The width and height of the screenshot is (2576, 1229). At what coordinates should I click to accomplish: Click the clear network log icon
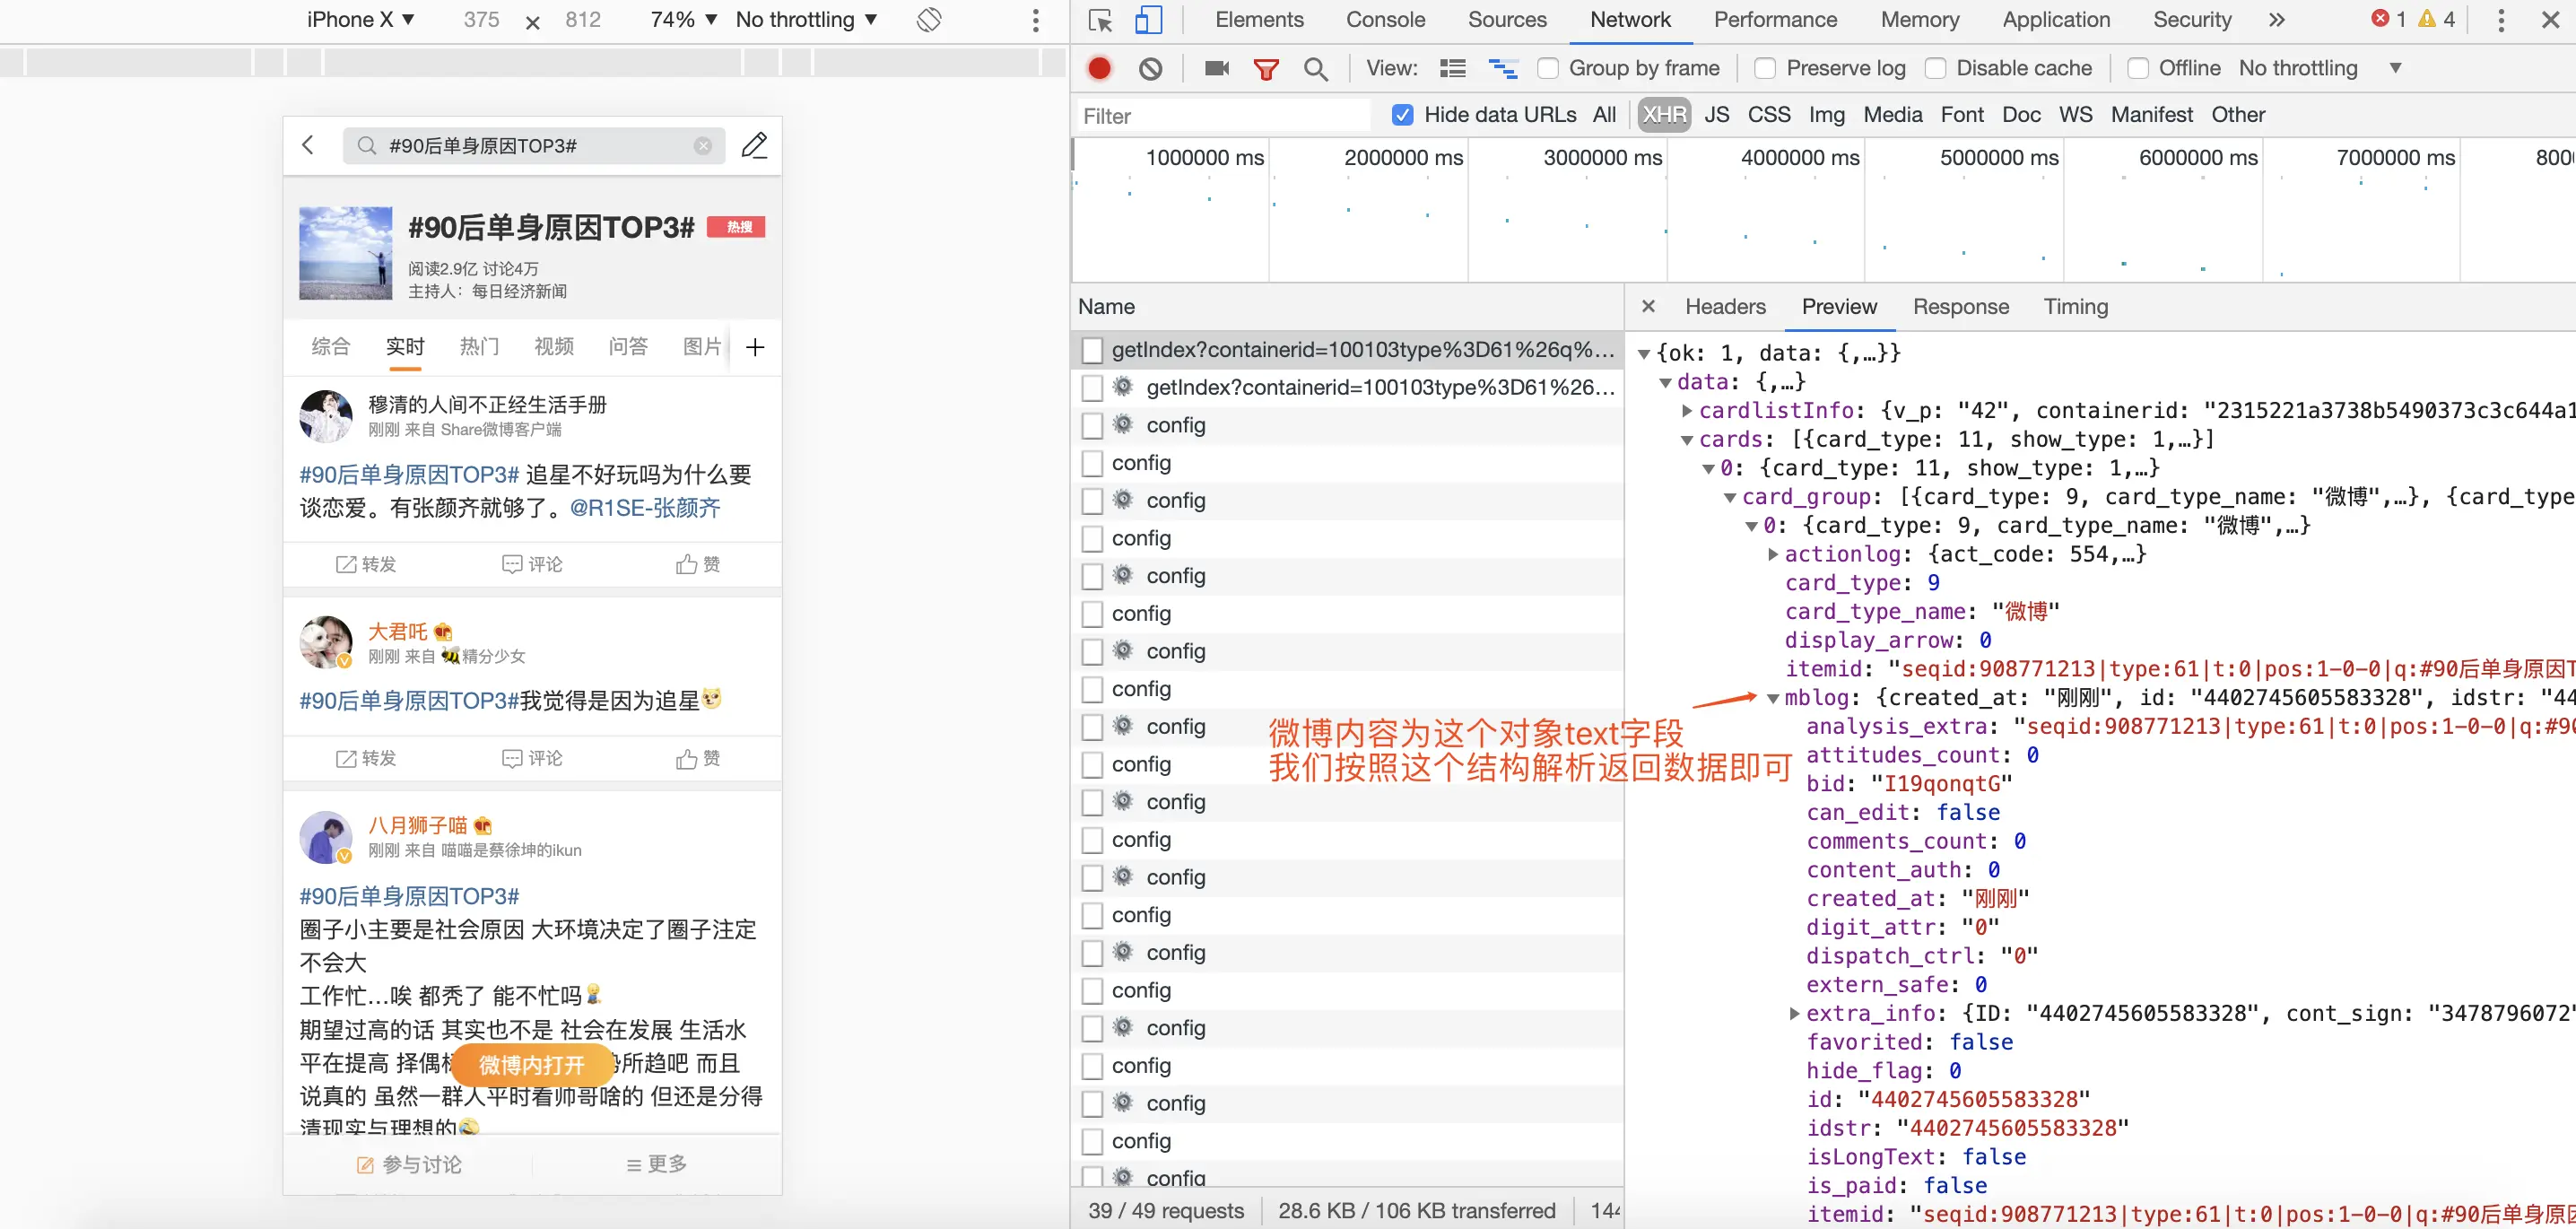pyautogui.click(x=1150, y=68)
